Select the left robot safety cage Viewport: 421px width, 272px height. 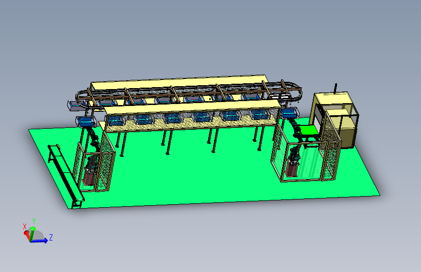point(95,161)
